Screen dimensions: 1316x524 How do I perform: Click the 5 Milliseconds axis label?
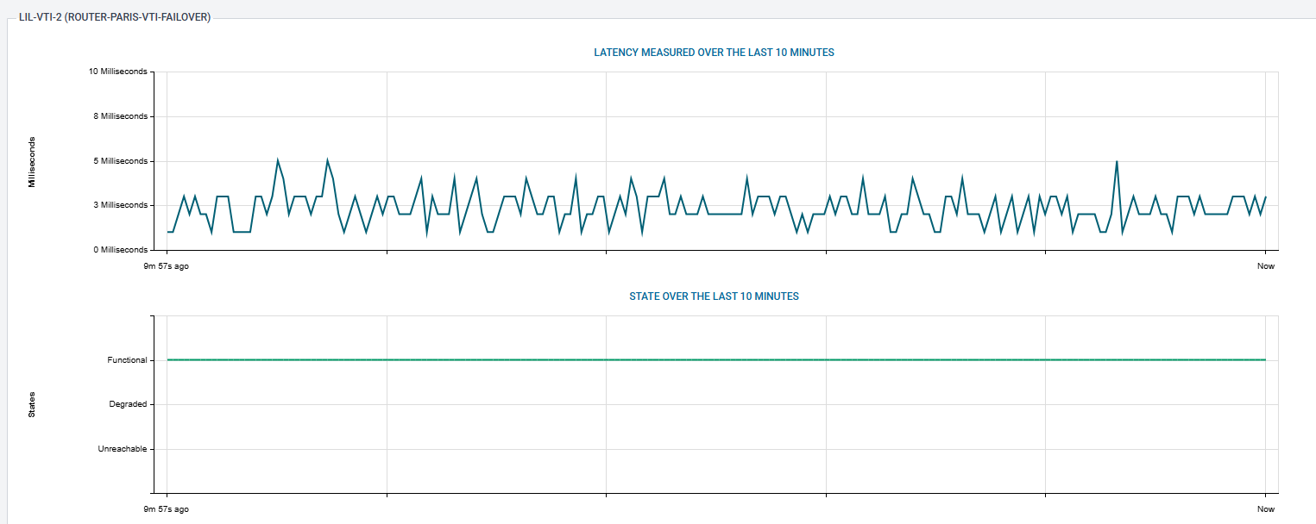click(x=121, y=161)
